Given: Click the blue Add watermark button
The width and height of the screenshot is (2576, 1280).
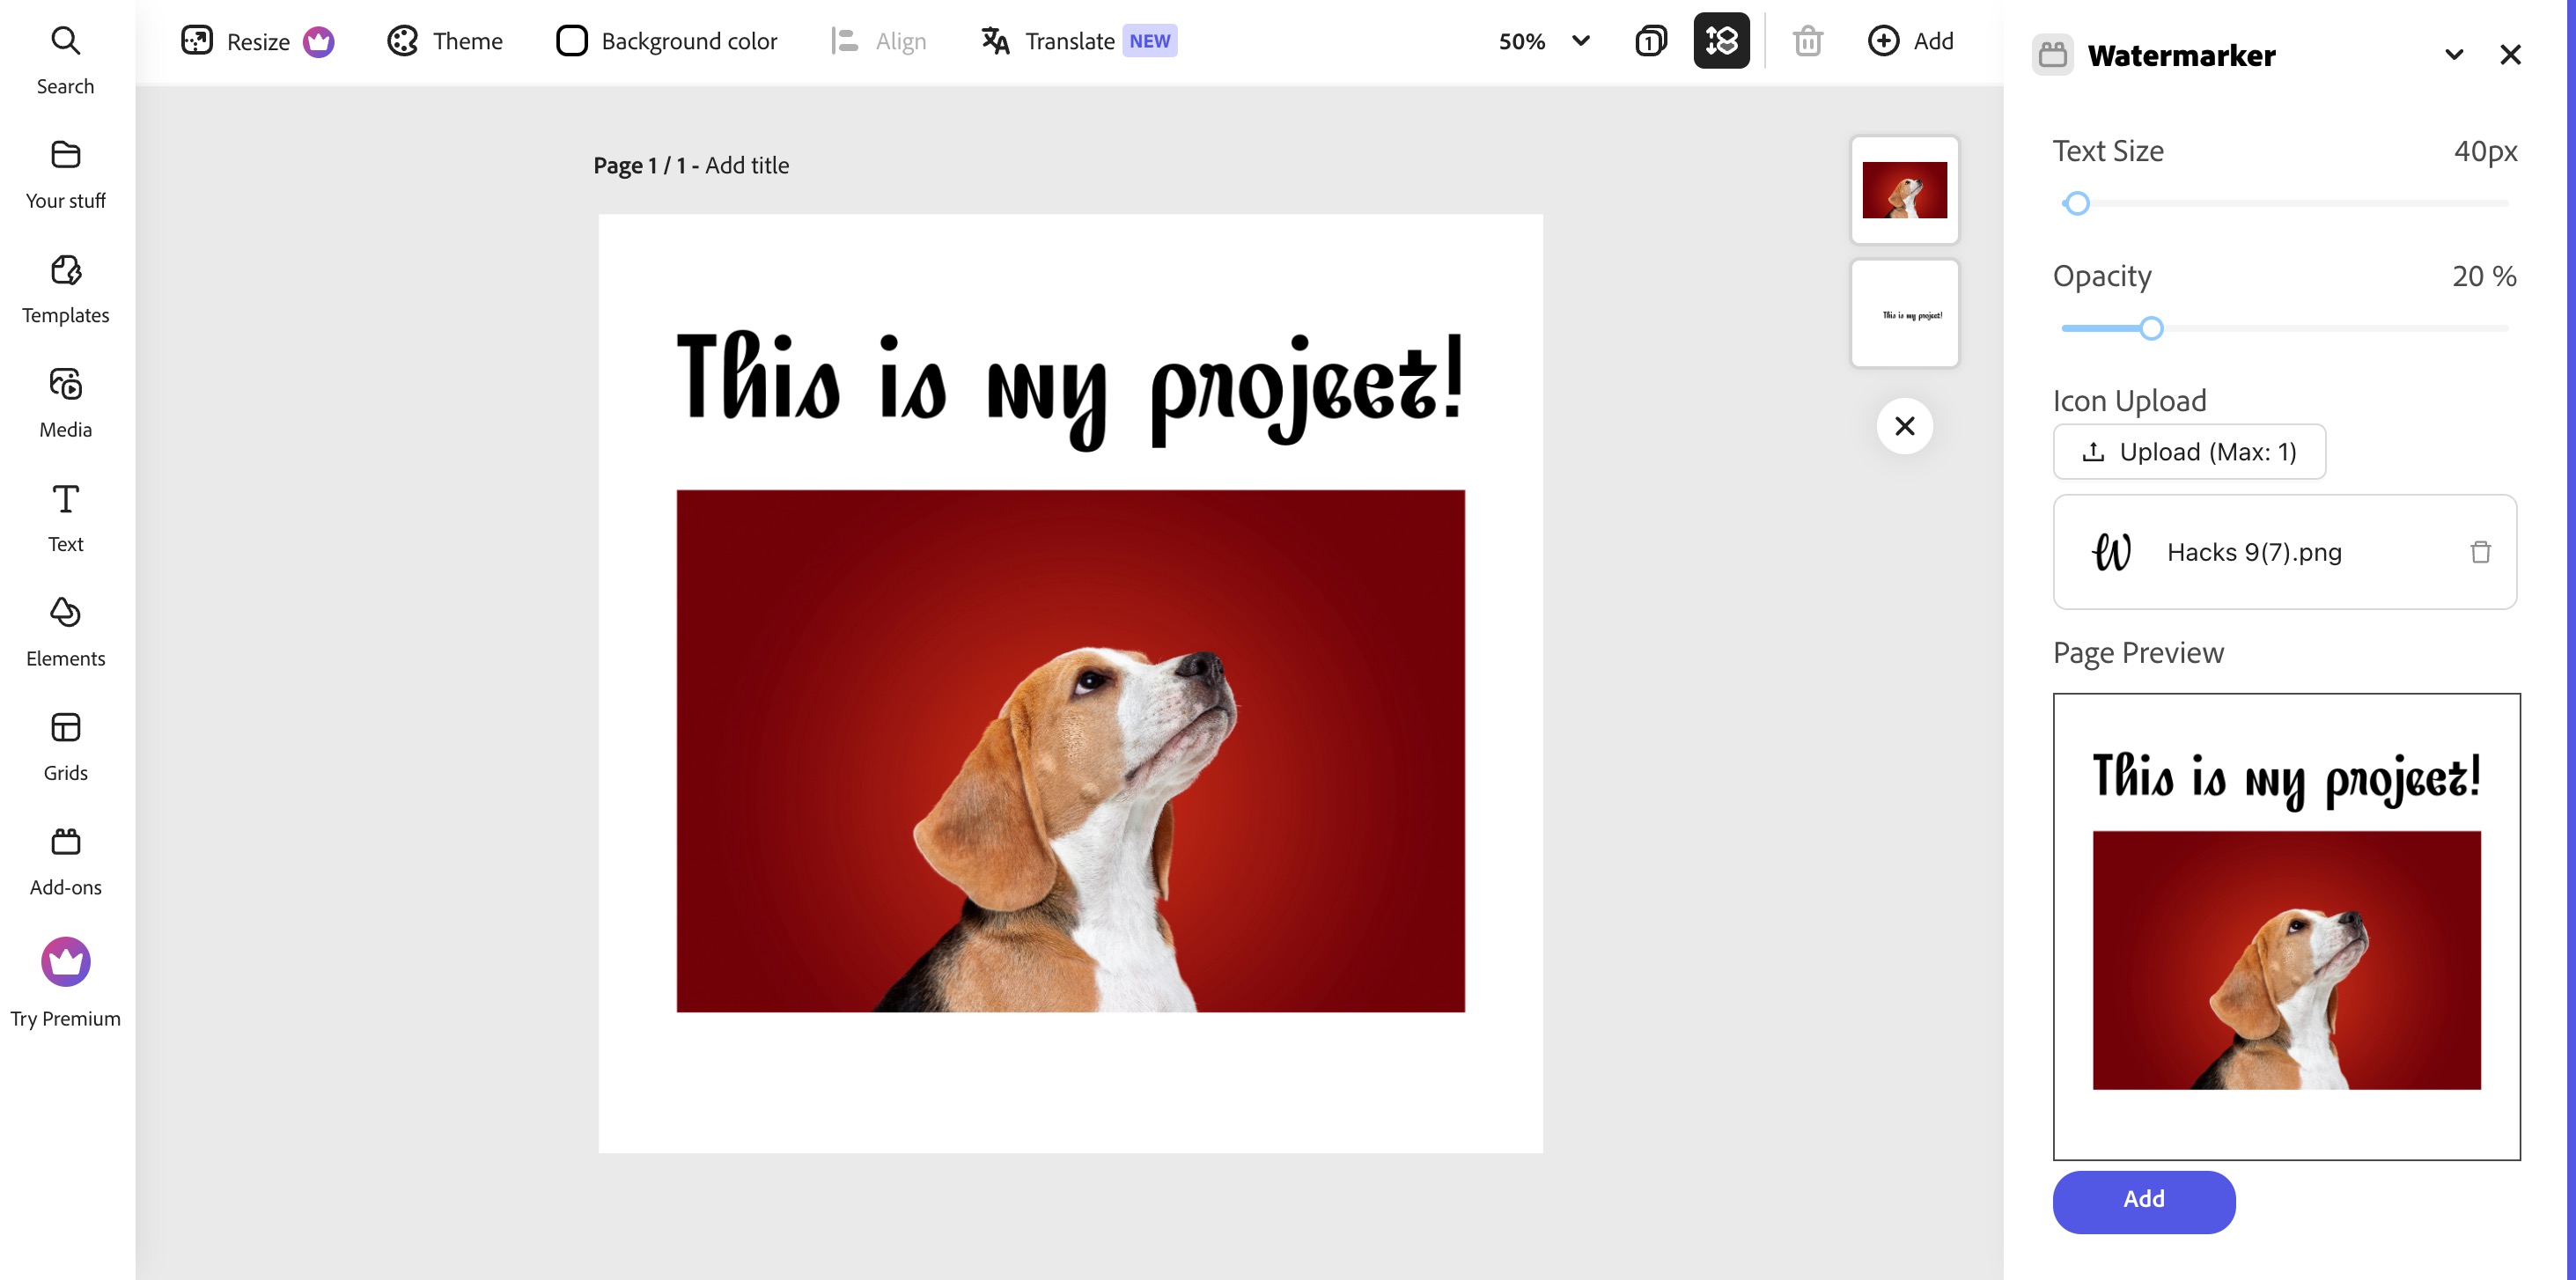Looking at the screenshot, I should [x=2143, y=1201].
